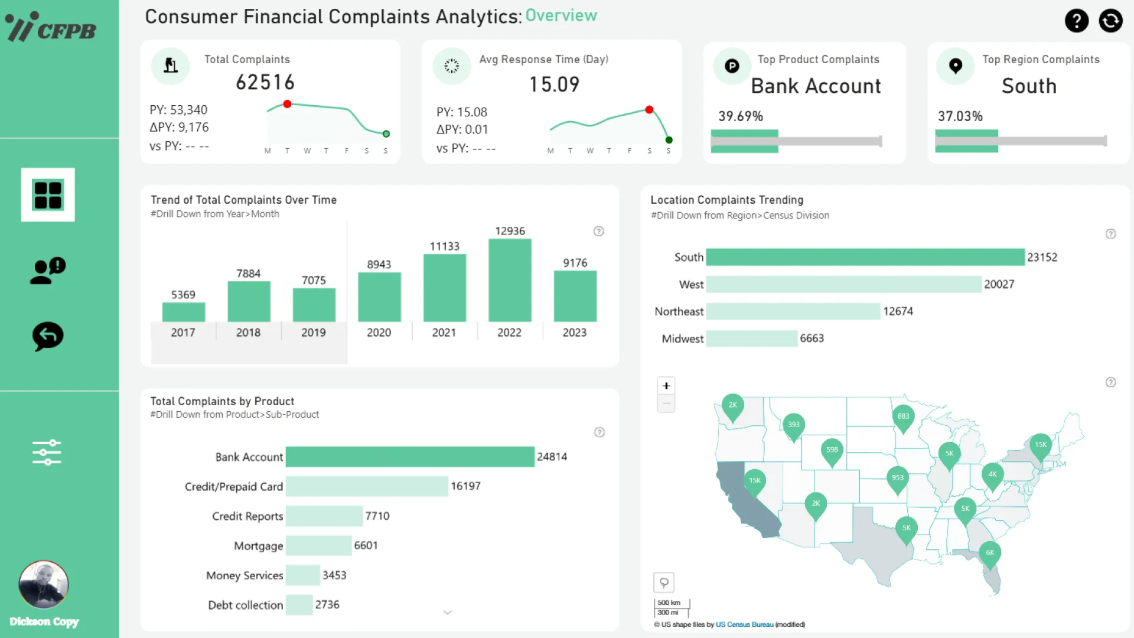This screenshot has width=1134, height=638.
Task: Click the CFPB logo in sidebar
Action: click(50, 27)
